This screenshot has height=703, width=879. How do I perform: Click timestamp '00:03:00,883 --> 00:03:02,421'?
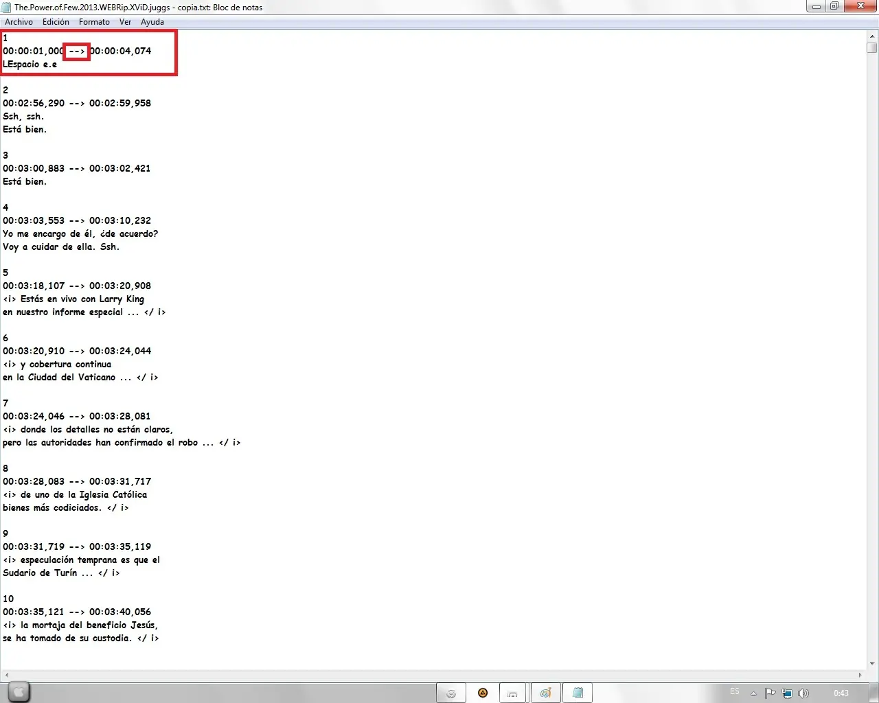click(77, 169)
